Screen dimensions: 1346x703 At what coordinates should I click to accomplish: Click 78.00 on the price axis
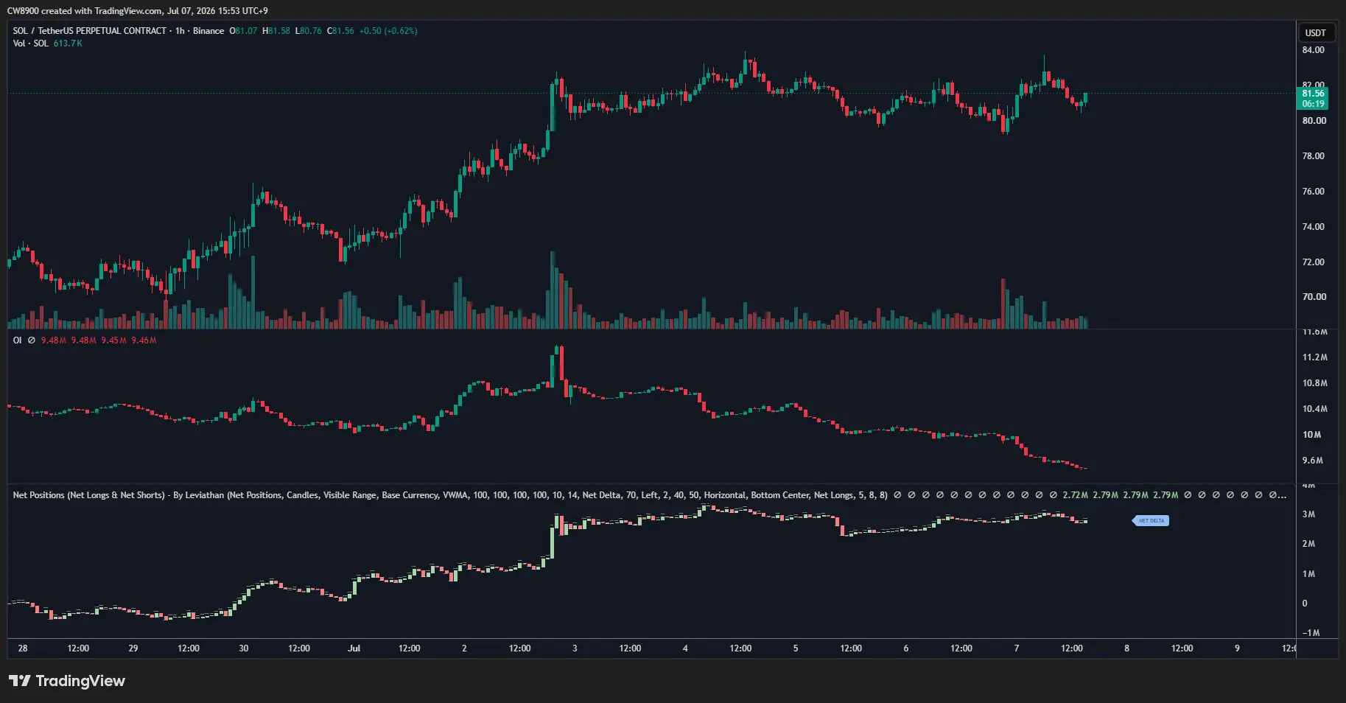[1313, 156]
